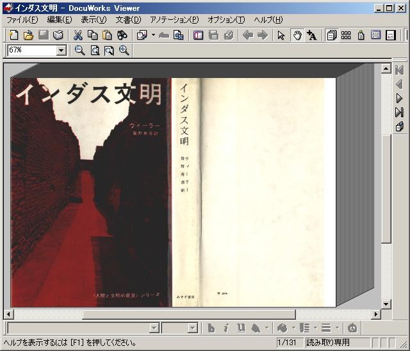Click 読み取り専用 status text
The image size is (410, 351).
[x=328, y=343]
